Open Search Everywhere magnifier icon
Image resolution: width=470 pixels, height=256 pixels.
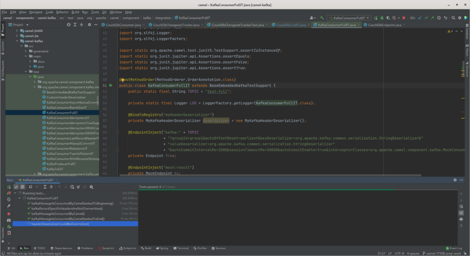(x=453, y=18)
